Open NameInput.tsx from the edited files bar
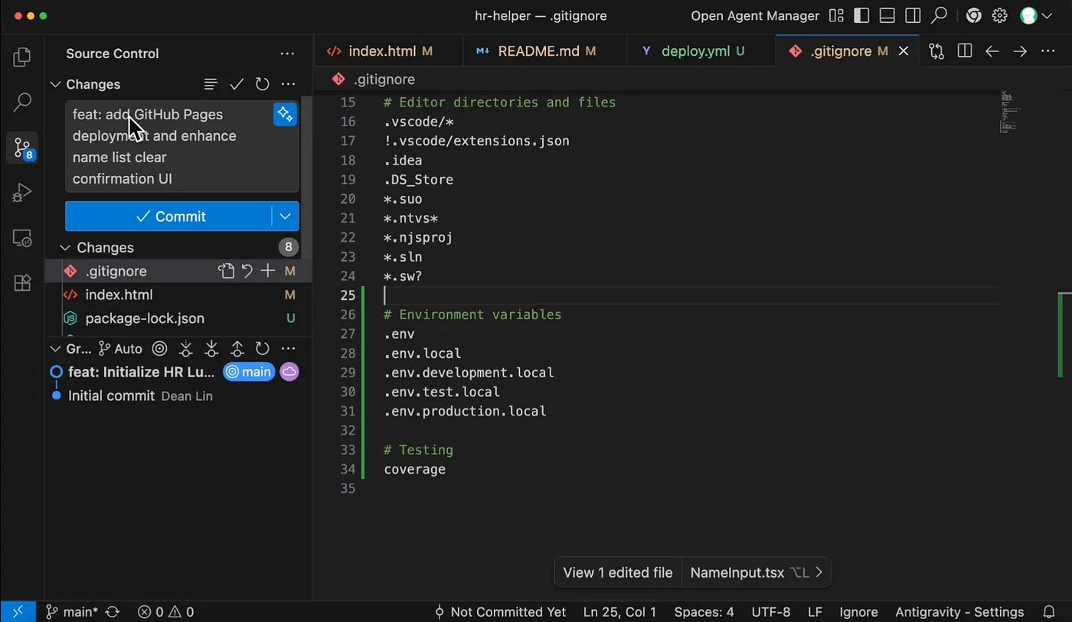The width and height of the screenshot is (1072, 622). [757, 572]
